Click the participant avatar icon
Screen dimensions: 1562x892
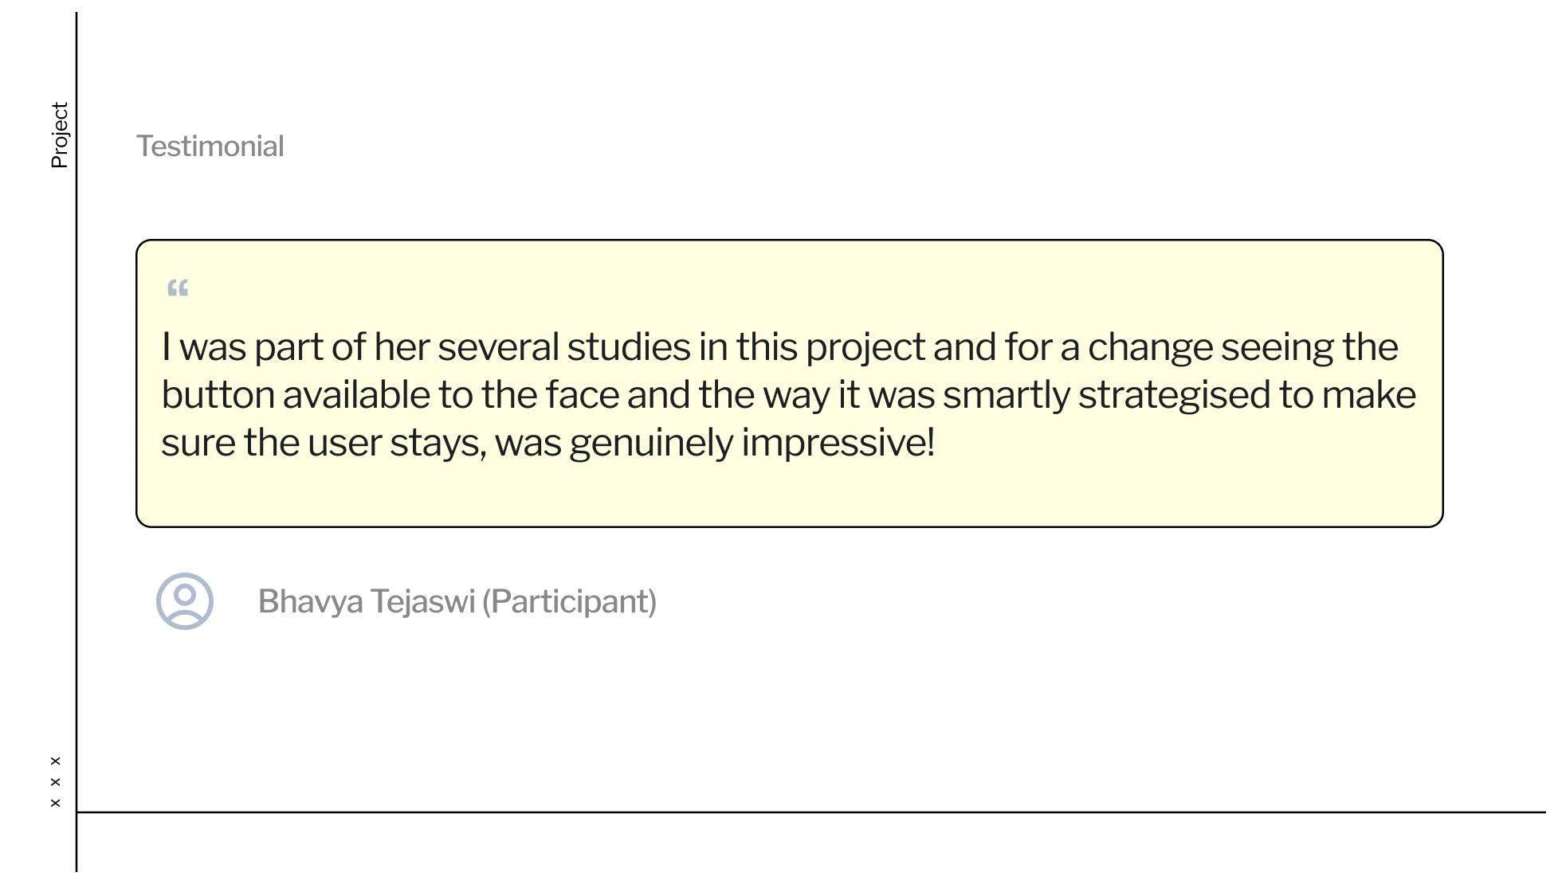point(185,601)
